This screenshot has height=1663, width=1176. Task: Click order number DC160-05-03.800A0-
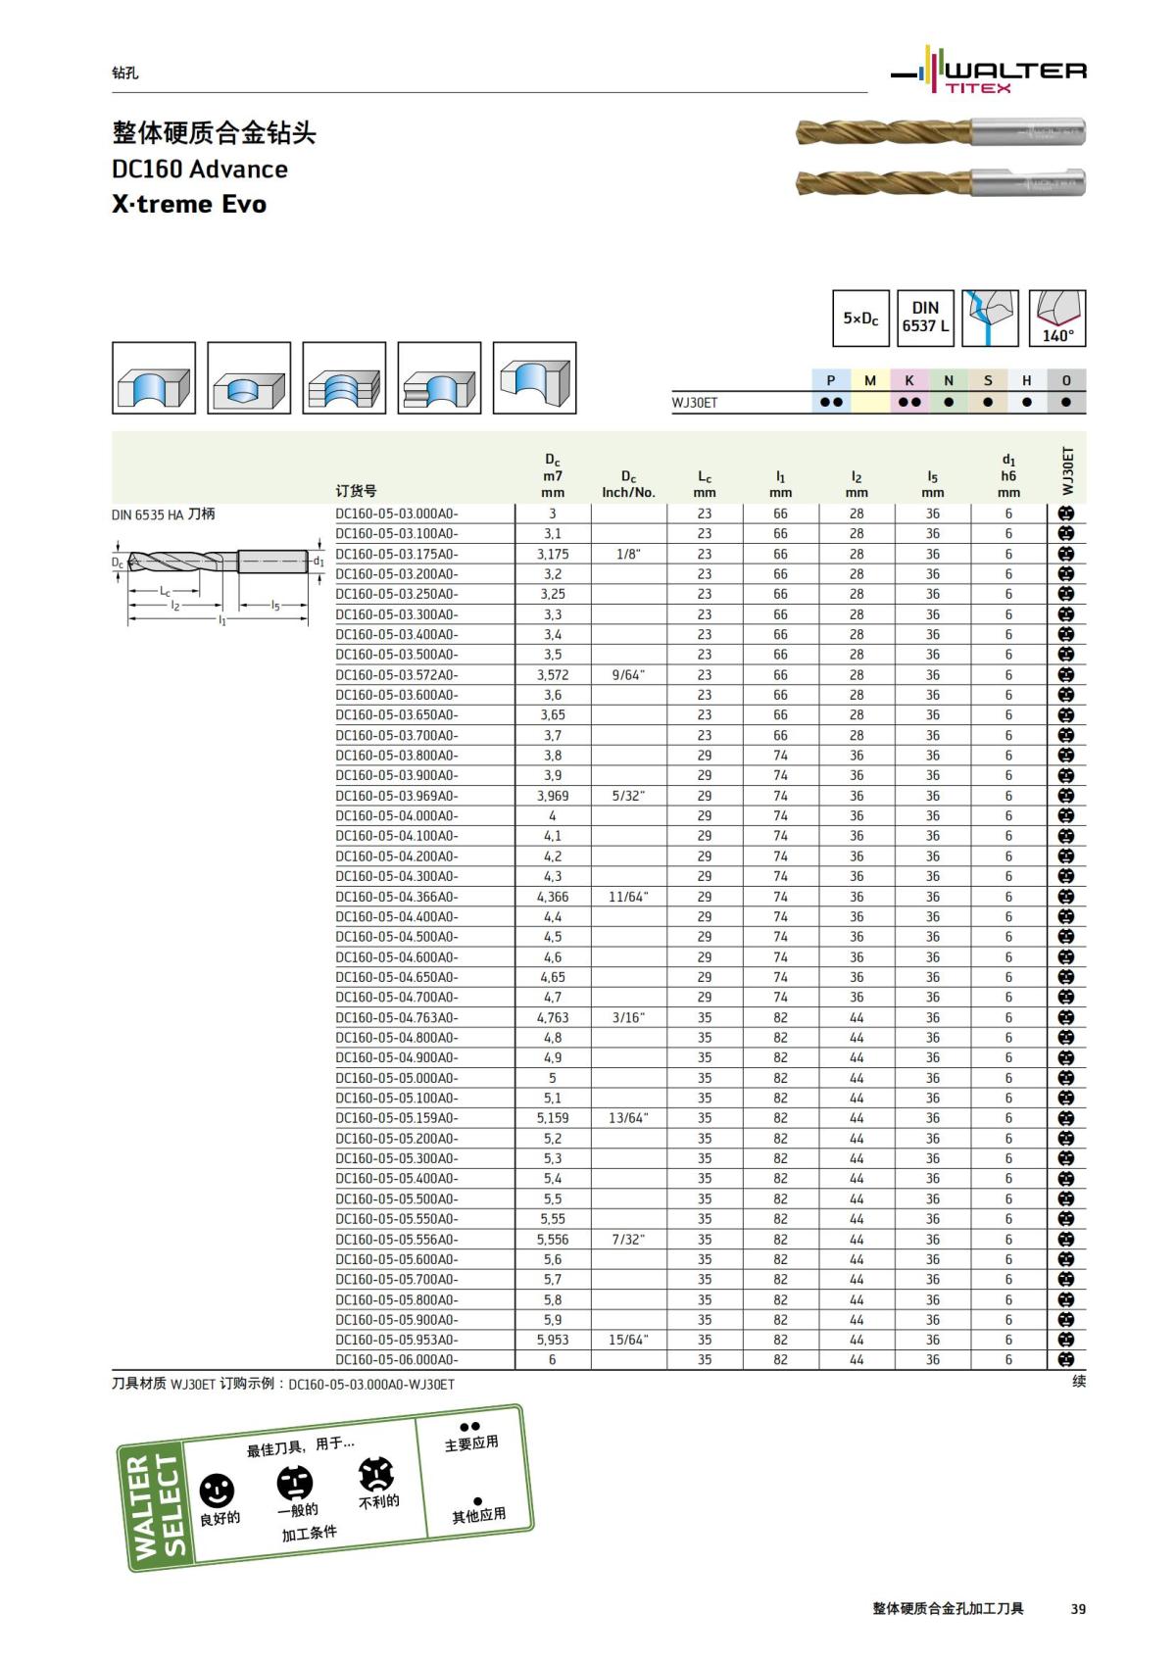(x=397, y=756)
